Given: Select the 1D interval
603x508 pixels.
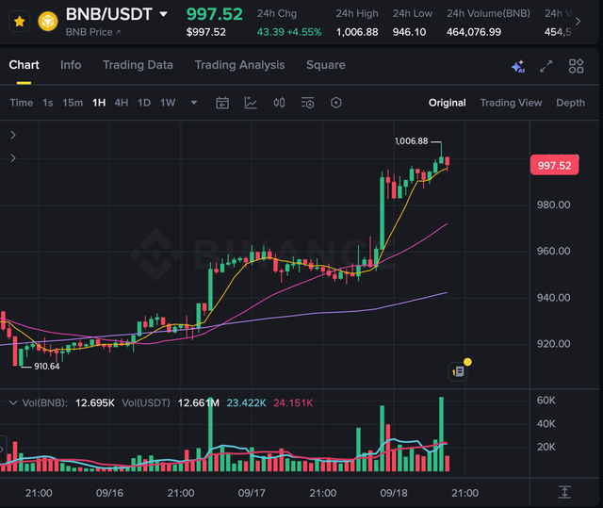Looking at the screenshot, I should pos(144,103).
